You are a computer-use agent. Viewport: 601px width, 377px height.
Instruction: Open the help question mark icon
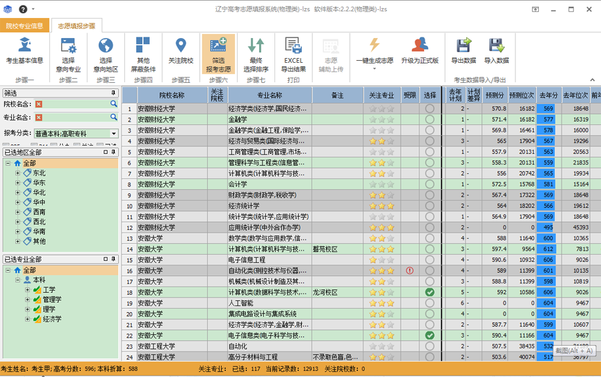coord(23,9)
